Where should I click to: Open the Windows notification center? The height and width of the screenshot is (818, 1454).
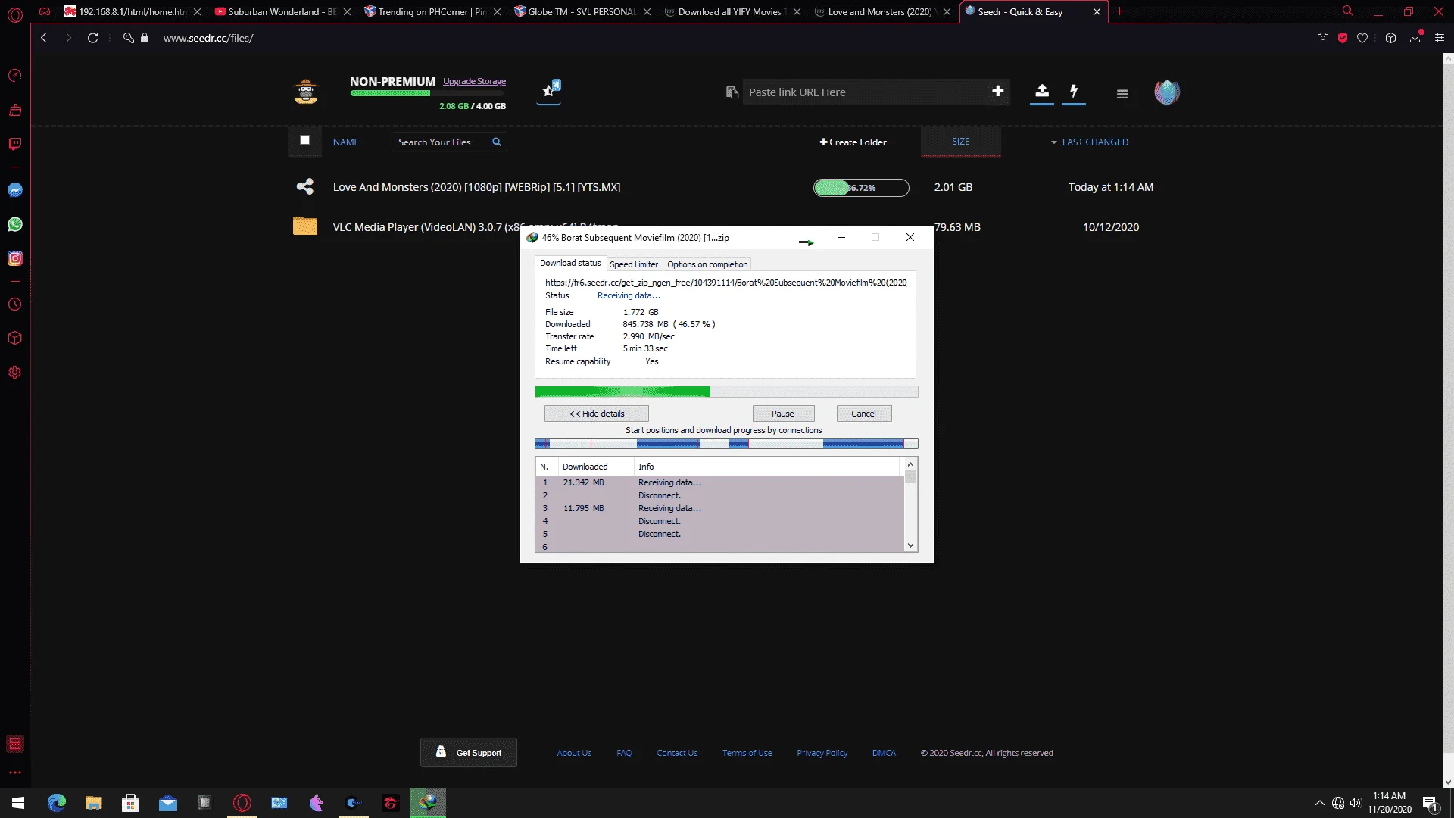click(x=1431, y=803)
